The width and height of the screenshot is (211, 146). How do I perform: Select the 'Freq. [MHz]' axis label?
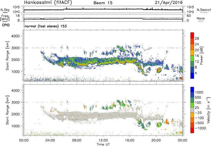[5, 18]
